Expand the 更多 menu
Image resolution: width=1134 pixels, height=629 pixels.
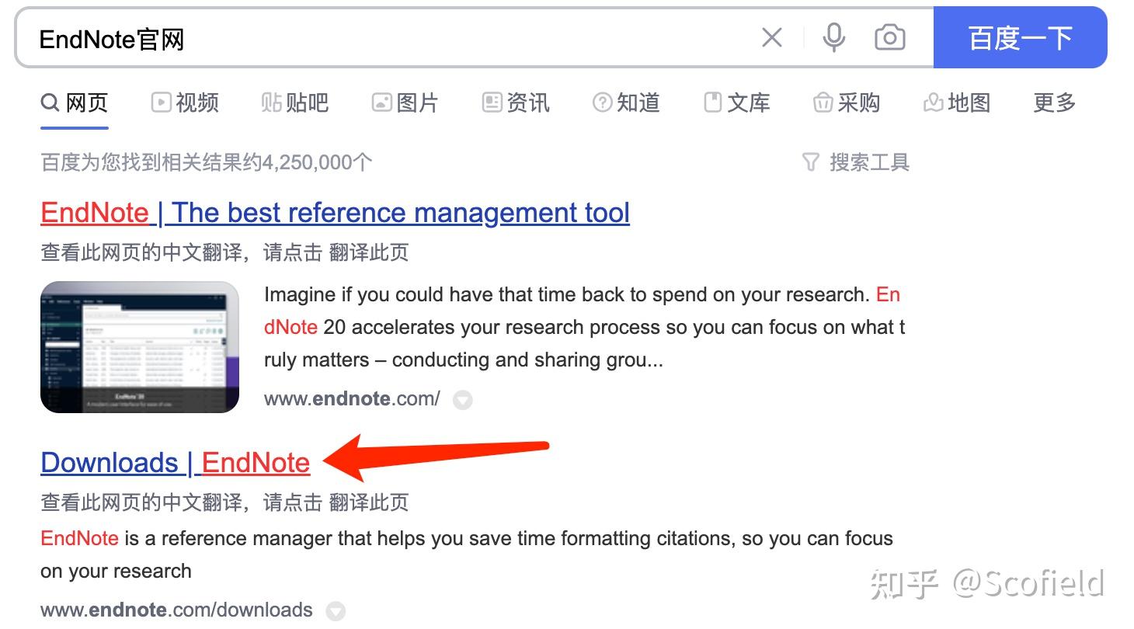[x=1054, y=103]
